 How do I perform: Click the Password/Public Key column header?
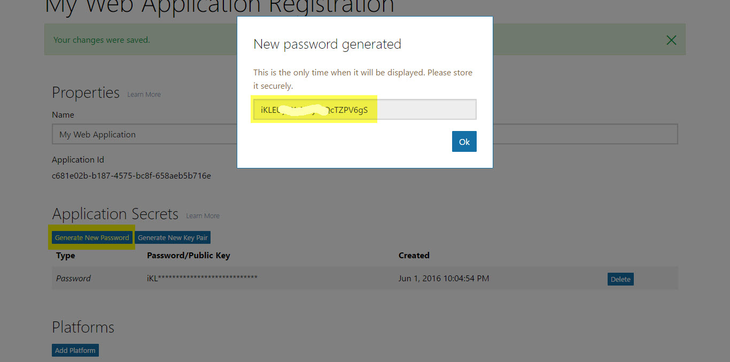click(188, 256)
